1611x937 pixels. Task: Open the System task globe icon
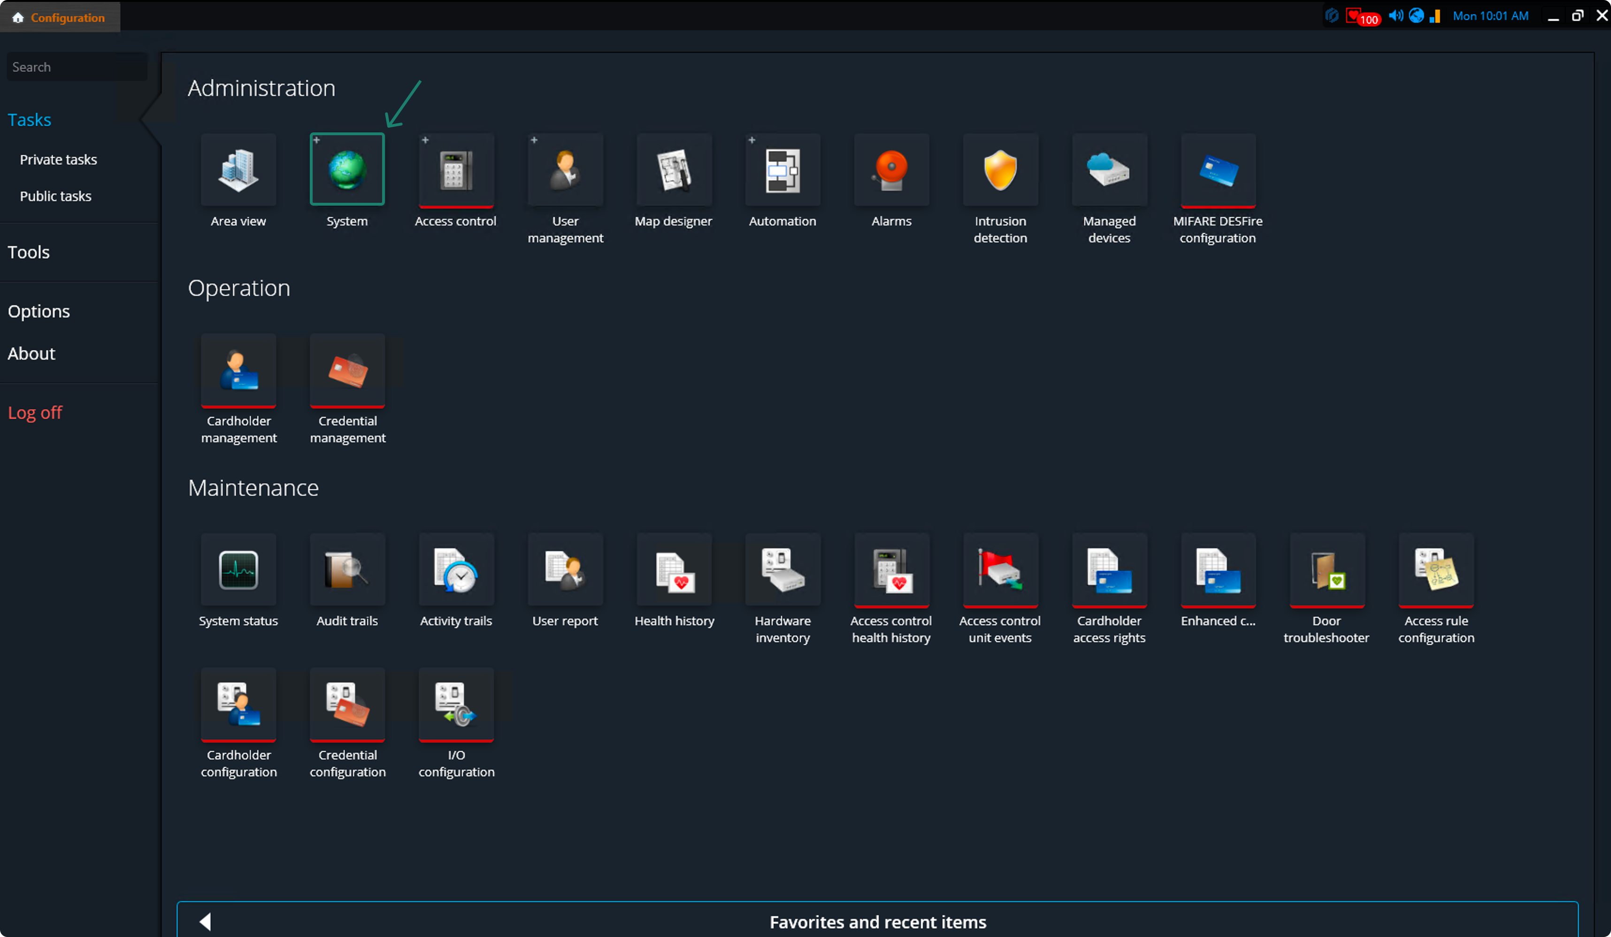347,169
